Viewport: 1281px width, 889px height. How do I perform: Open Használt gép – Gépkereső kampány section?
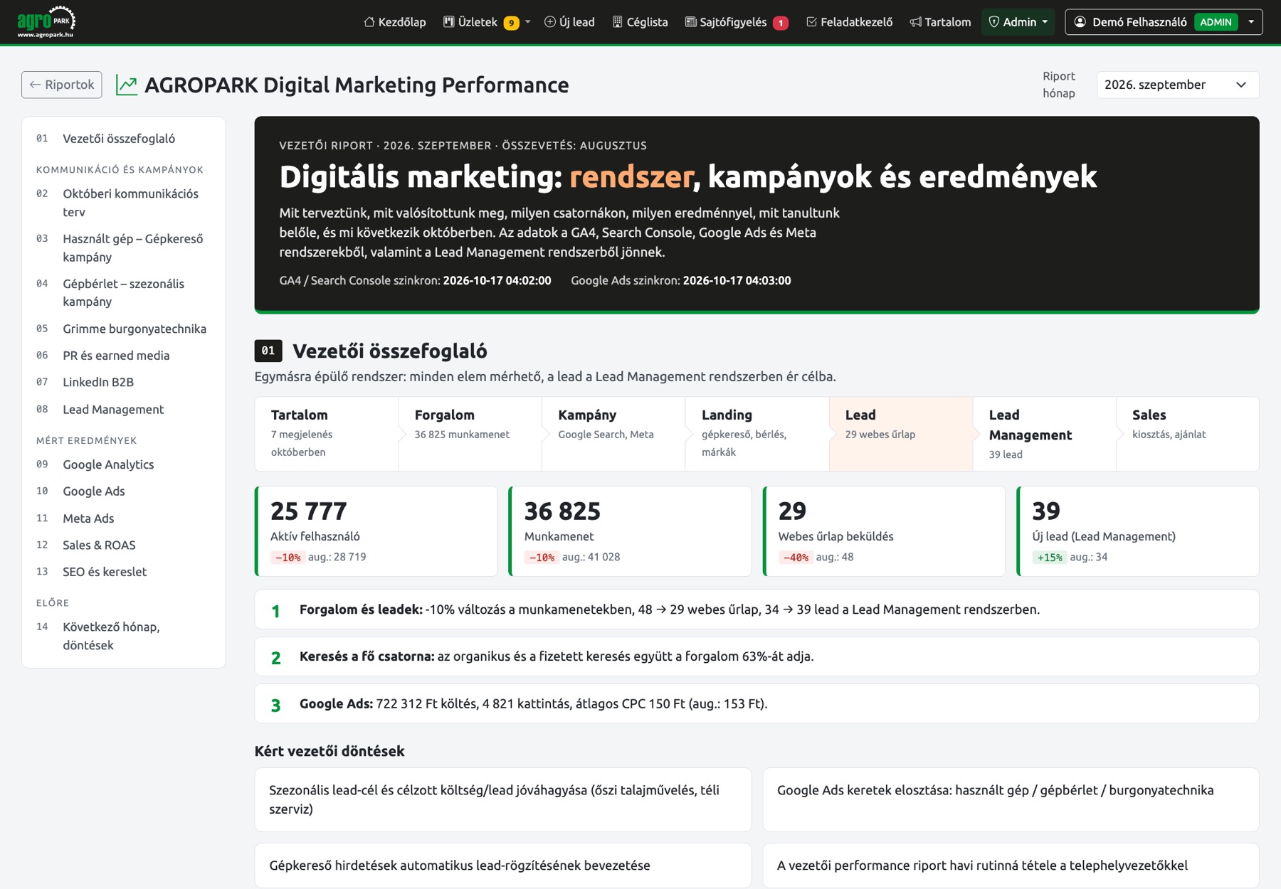pos(124,247)
